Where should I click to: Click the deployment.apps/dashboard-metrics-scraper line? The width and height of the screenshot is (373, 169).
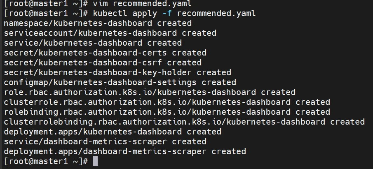point(125,151)
